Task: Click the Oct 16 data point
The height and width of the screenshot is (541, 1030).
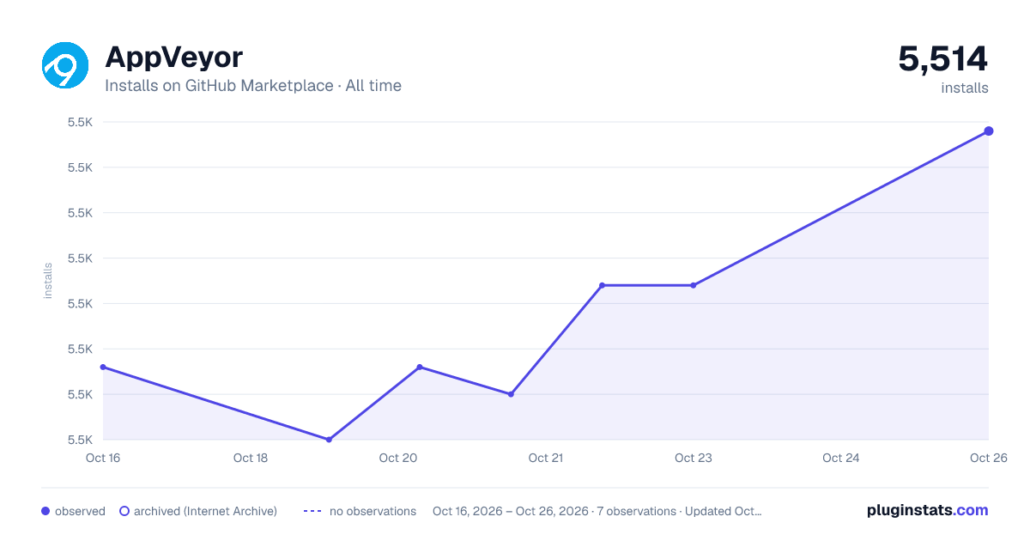Action: pyautogui.click(x=103, y=367)
